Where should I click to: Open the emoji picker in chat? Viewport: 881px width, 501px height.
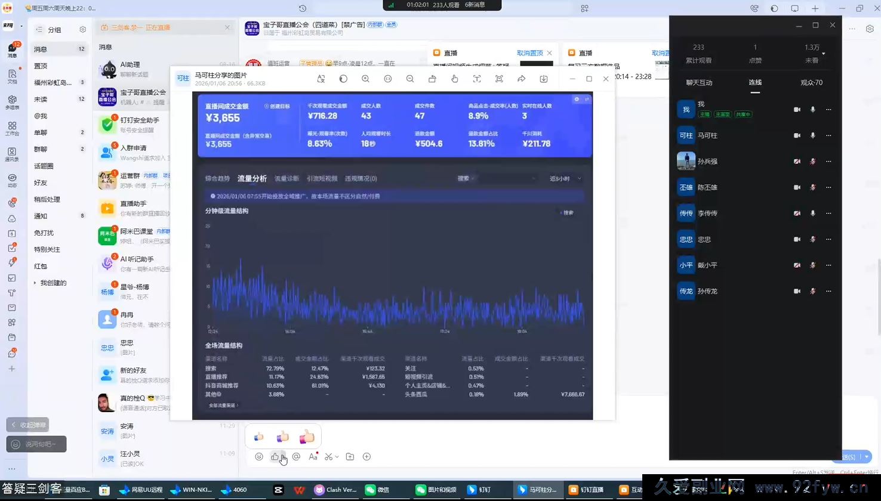259,457
